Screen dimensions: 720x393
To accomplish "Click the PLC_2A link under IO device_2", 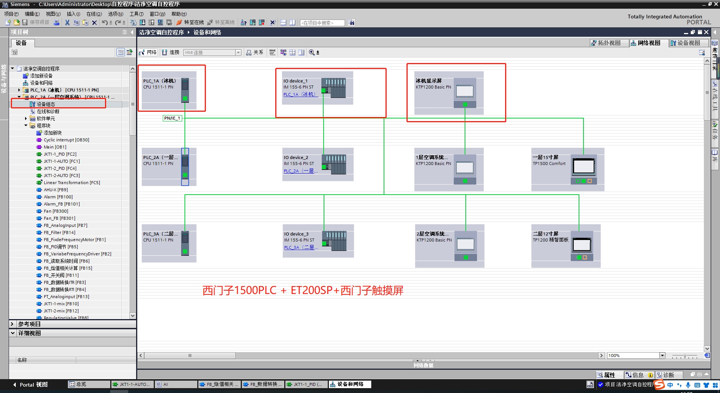I will point(301,171).
